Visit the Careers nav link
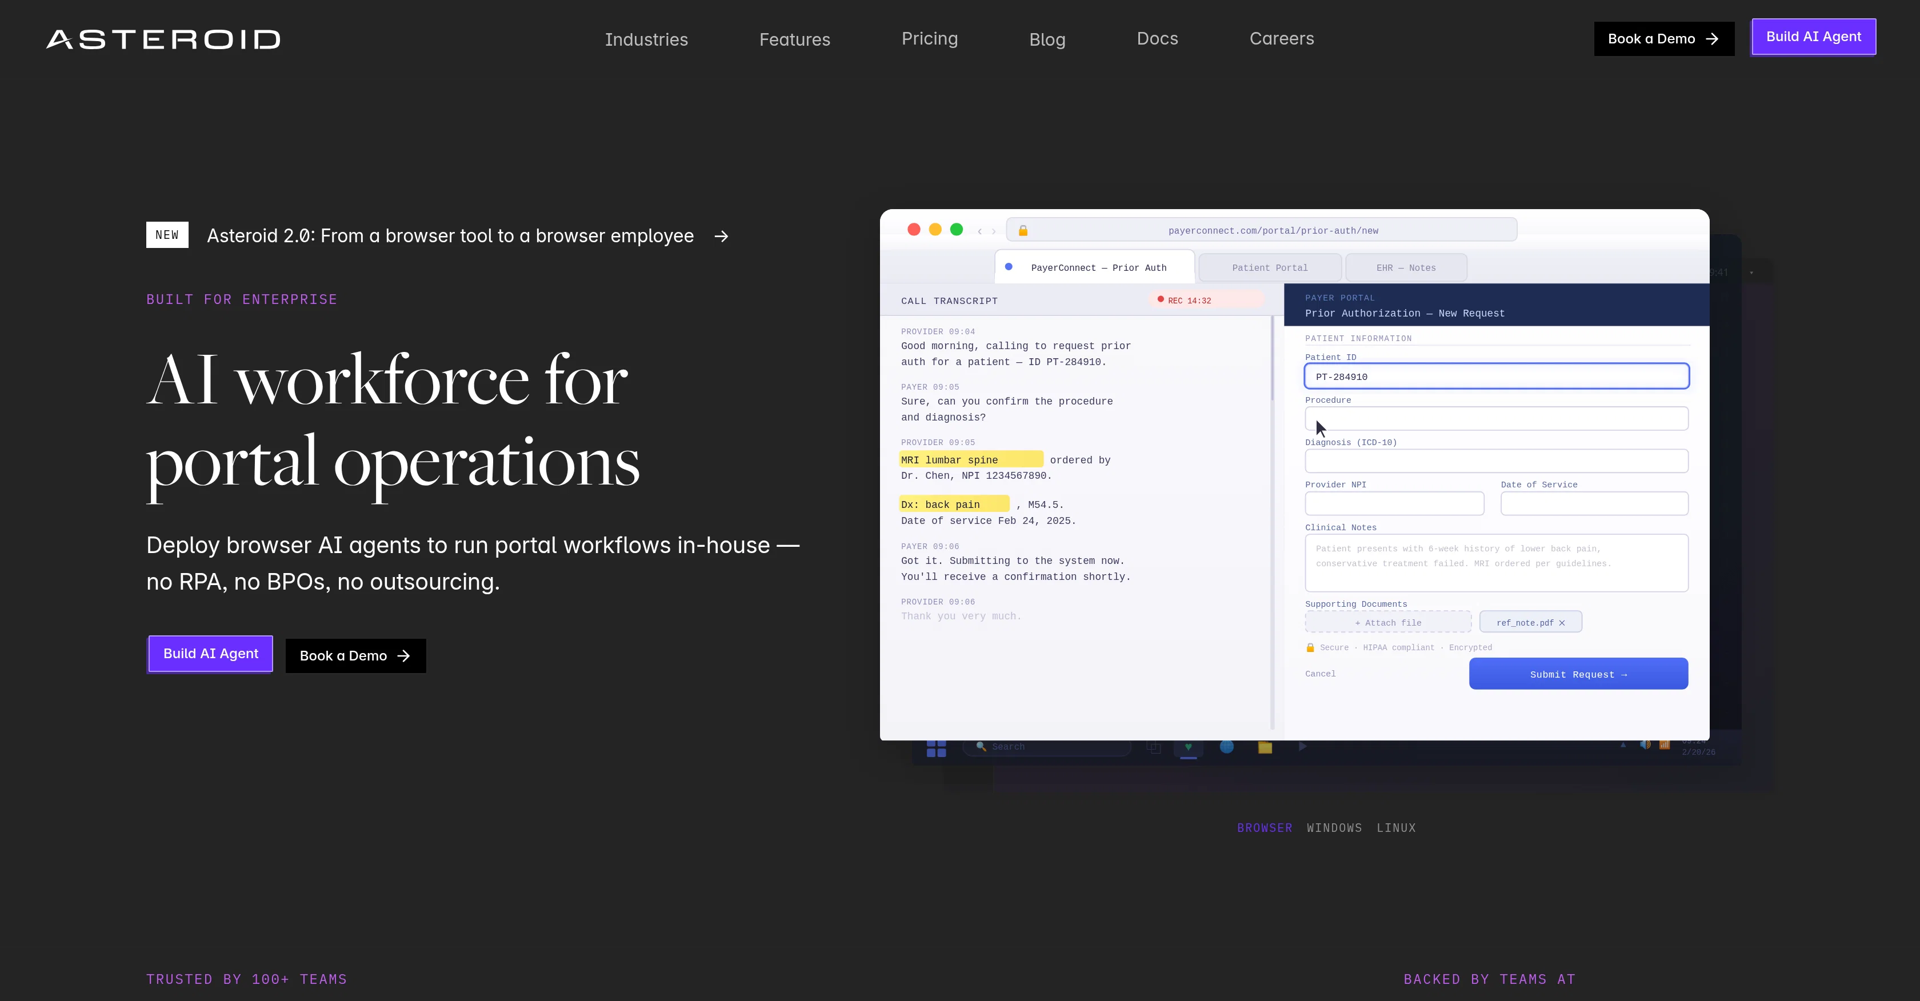1920x1001 pixels. (1282, 39)
